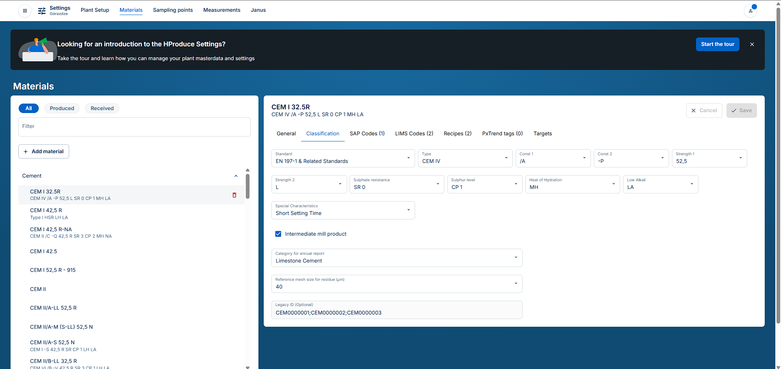Image resolution: width=781 pixels, height=369 pixels.
Task: Open the Const 1 dropdown
Action: [x=553, y=158]
